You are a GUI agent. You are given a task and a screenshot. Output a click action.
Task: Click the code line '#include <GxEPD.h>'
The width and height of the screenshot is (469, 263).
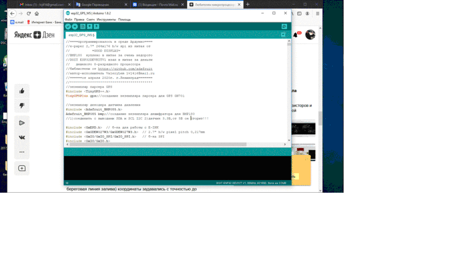click(x=84, y=127)
